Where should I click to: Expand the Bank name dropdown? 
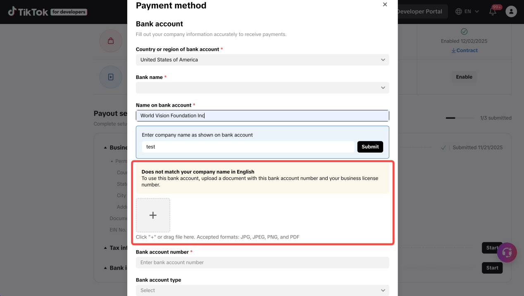coord(262,88)
